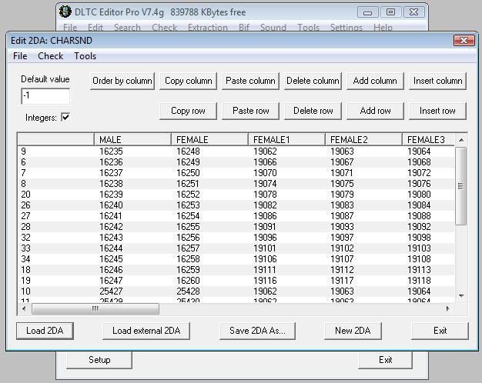
Task: Create a New 2DA
Action: tap(353, 331)
